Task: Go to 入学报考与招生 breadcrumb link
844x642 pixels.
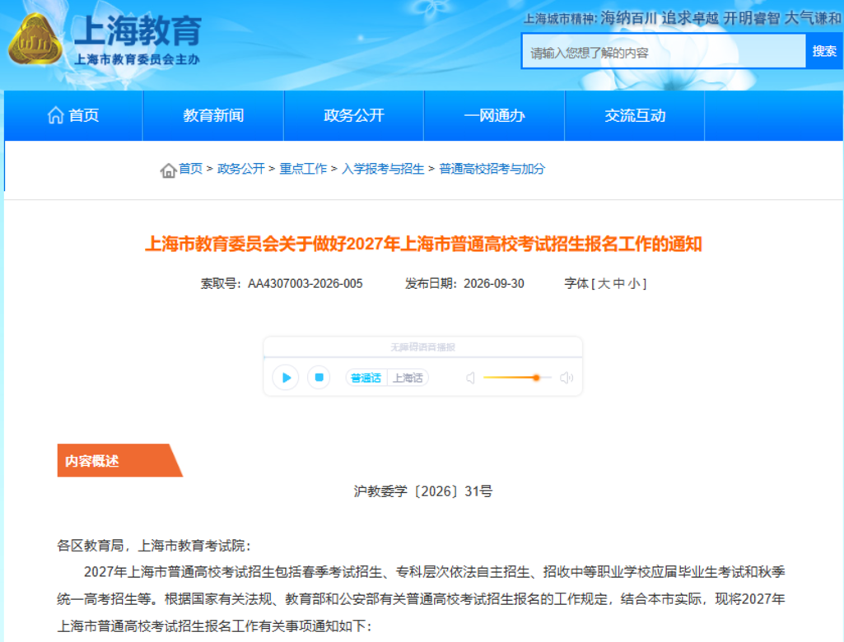Action: (x=383, y=169)
